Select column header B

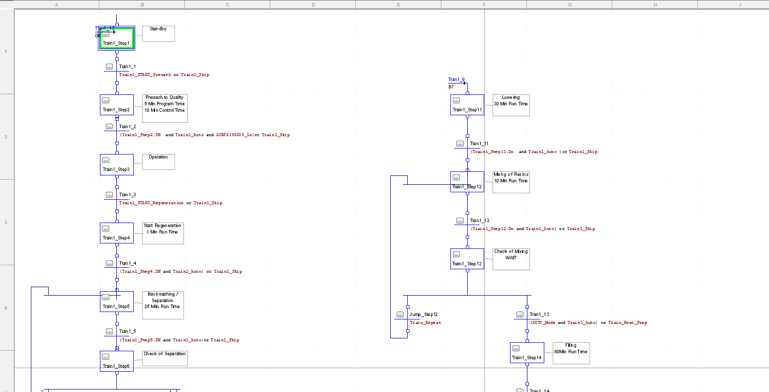[x=142, y=4]
